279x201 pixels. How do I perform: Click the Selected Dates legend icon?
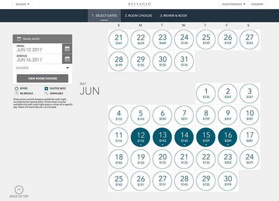tap(46, 88)
